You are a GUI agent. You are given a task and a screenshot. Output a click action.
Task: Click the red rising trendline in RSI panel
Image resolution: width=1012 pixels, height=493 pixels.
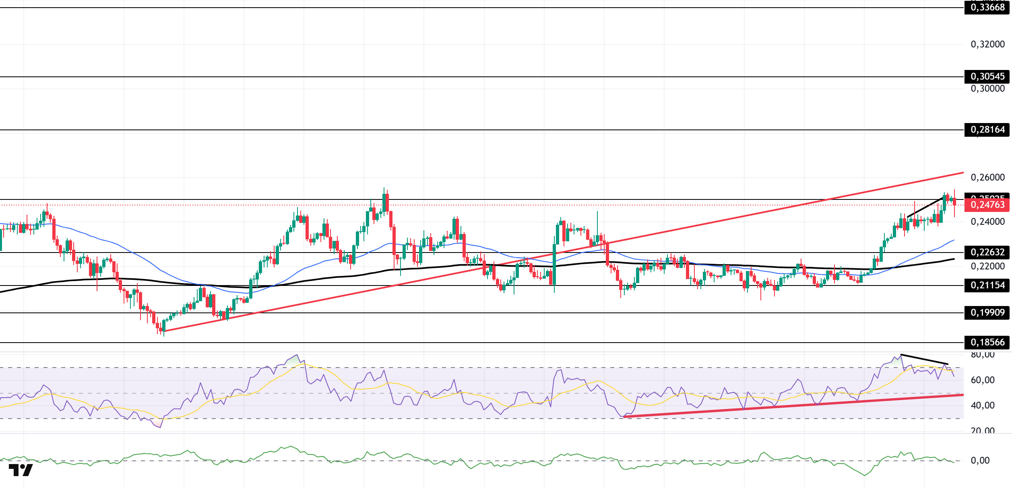click(793, 406)
